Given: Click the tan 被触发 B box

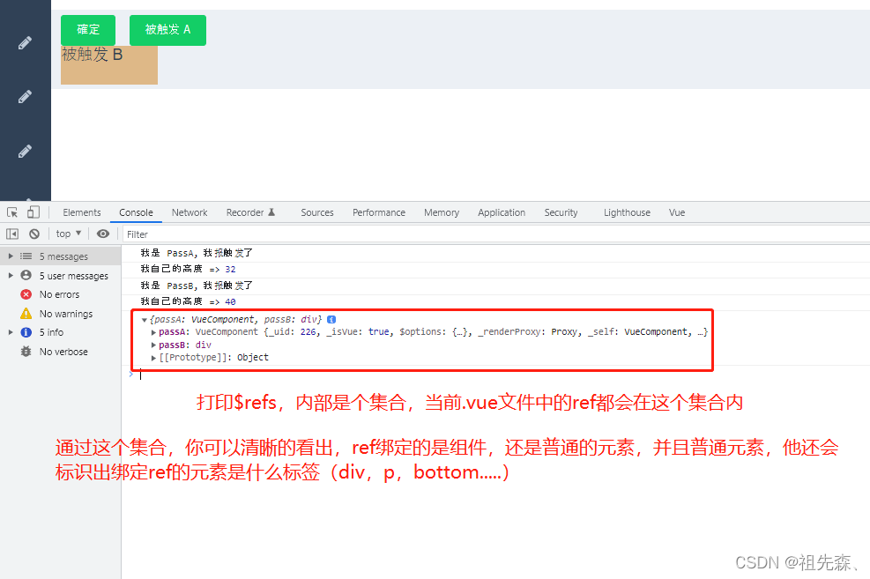Looking at the screenshot, I should [109, 65].
